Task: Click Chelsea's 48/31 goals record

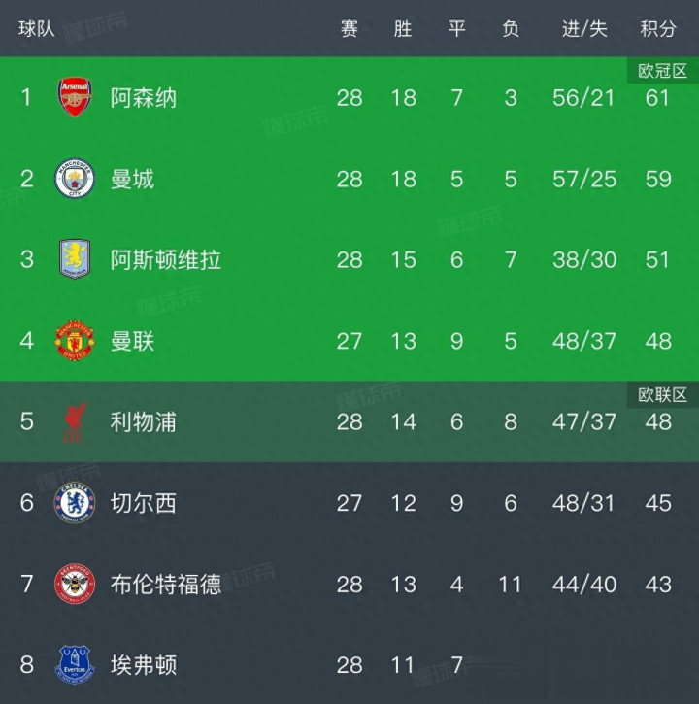Action: pyautogui.click(x=584, y=503)
